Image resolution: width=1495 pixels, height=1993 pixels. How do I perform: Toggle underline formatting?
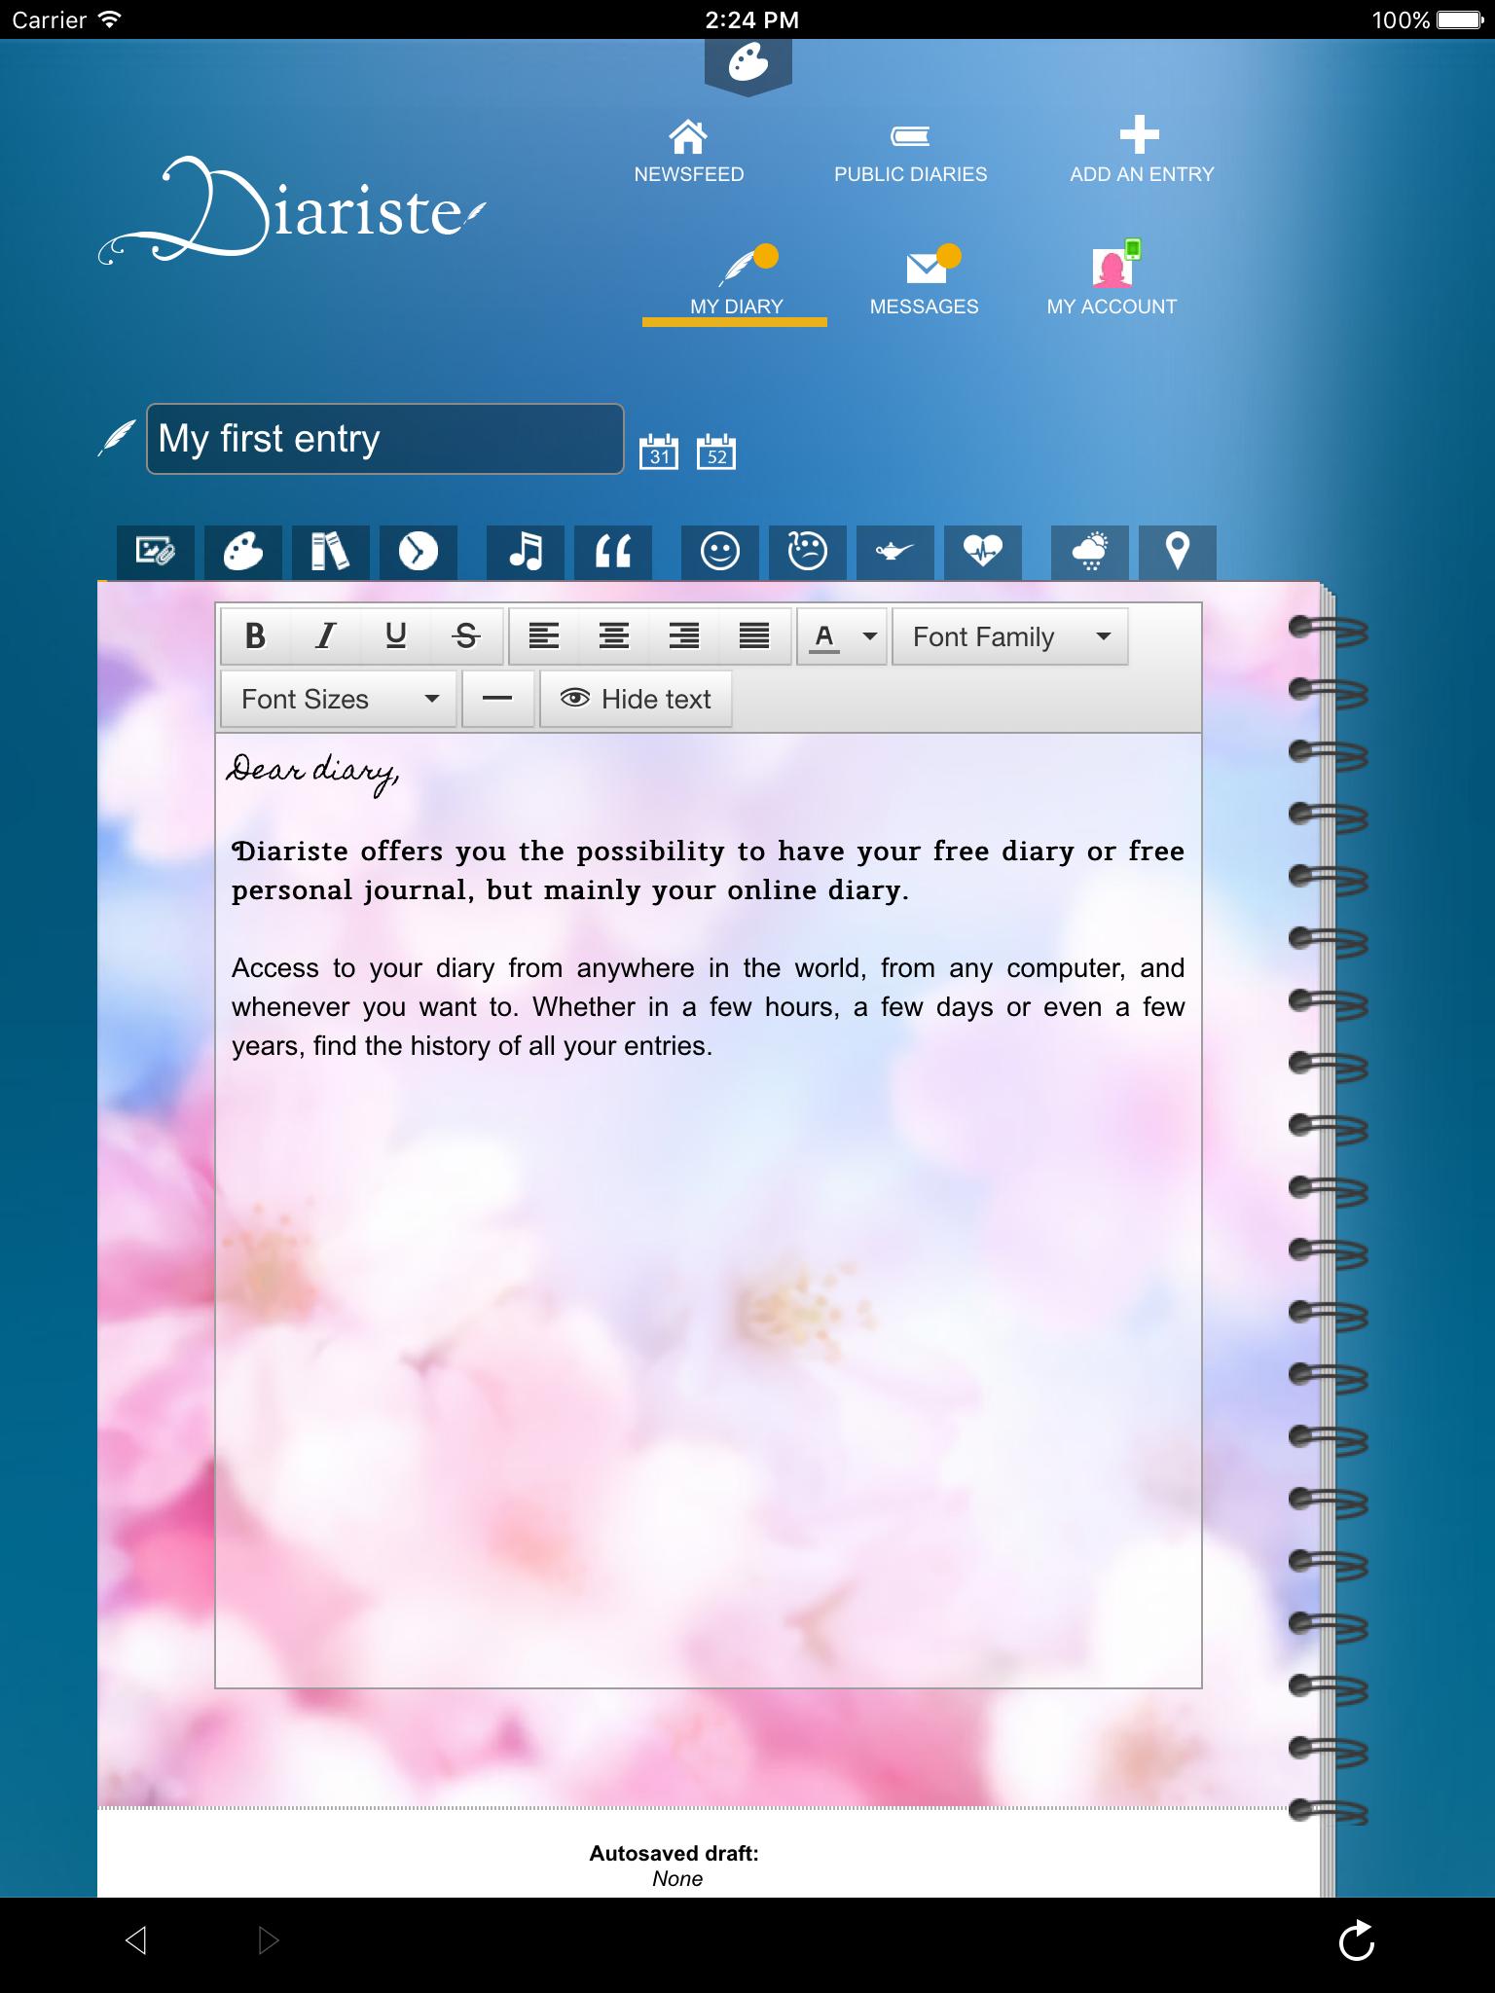pyautogui.click(x=396, y=636)
